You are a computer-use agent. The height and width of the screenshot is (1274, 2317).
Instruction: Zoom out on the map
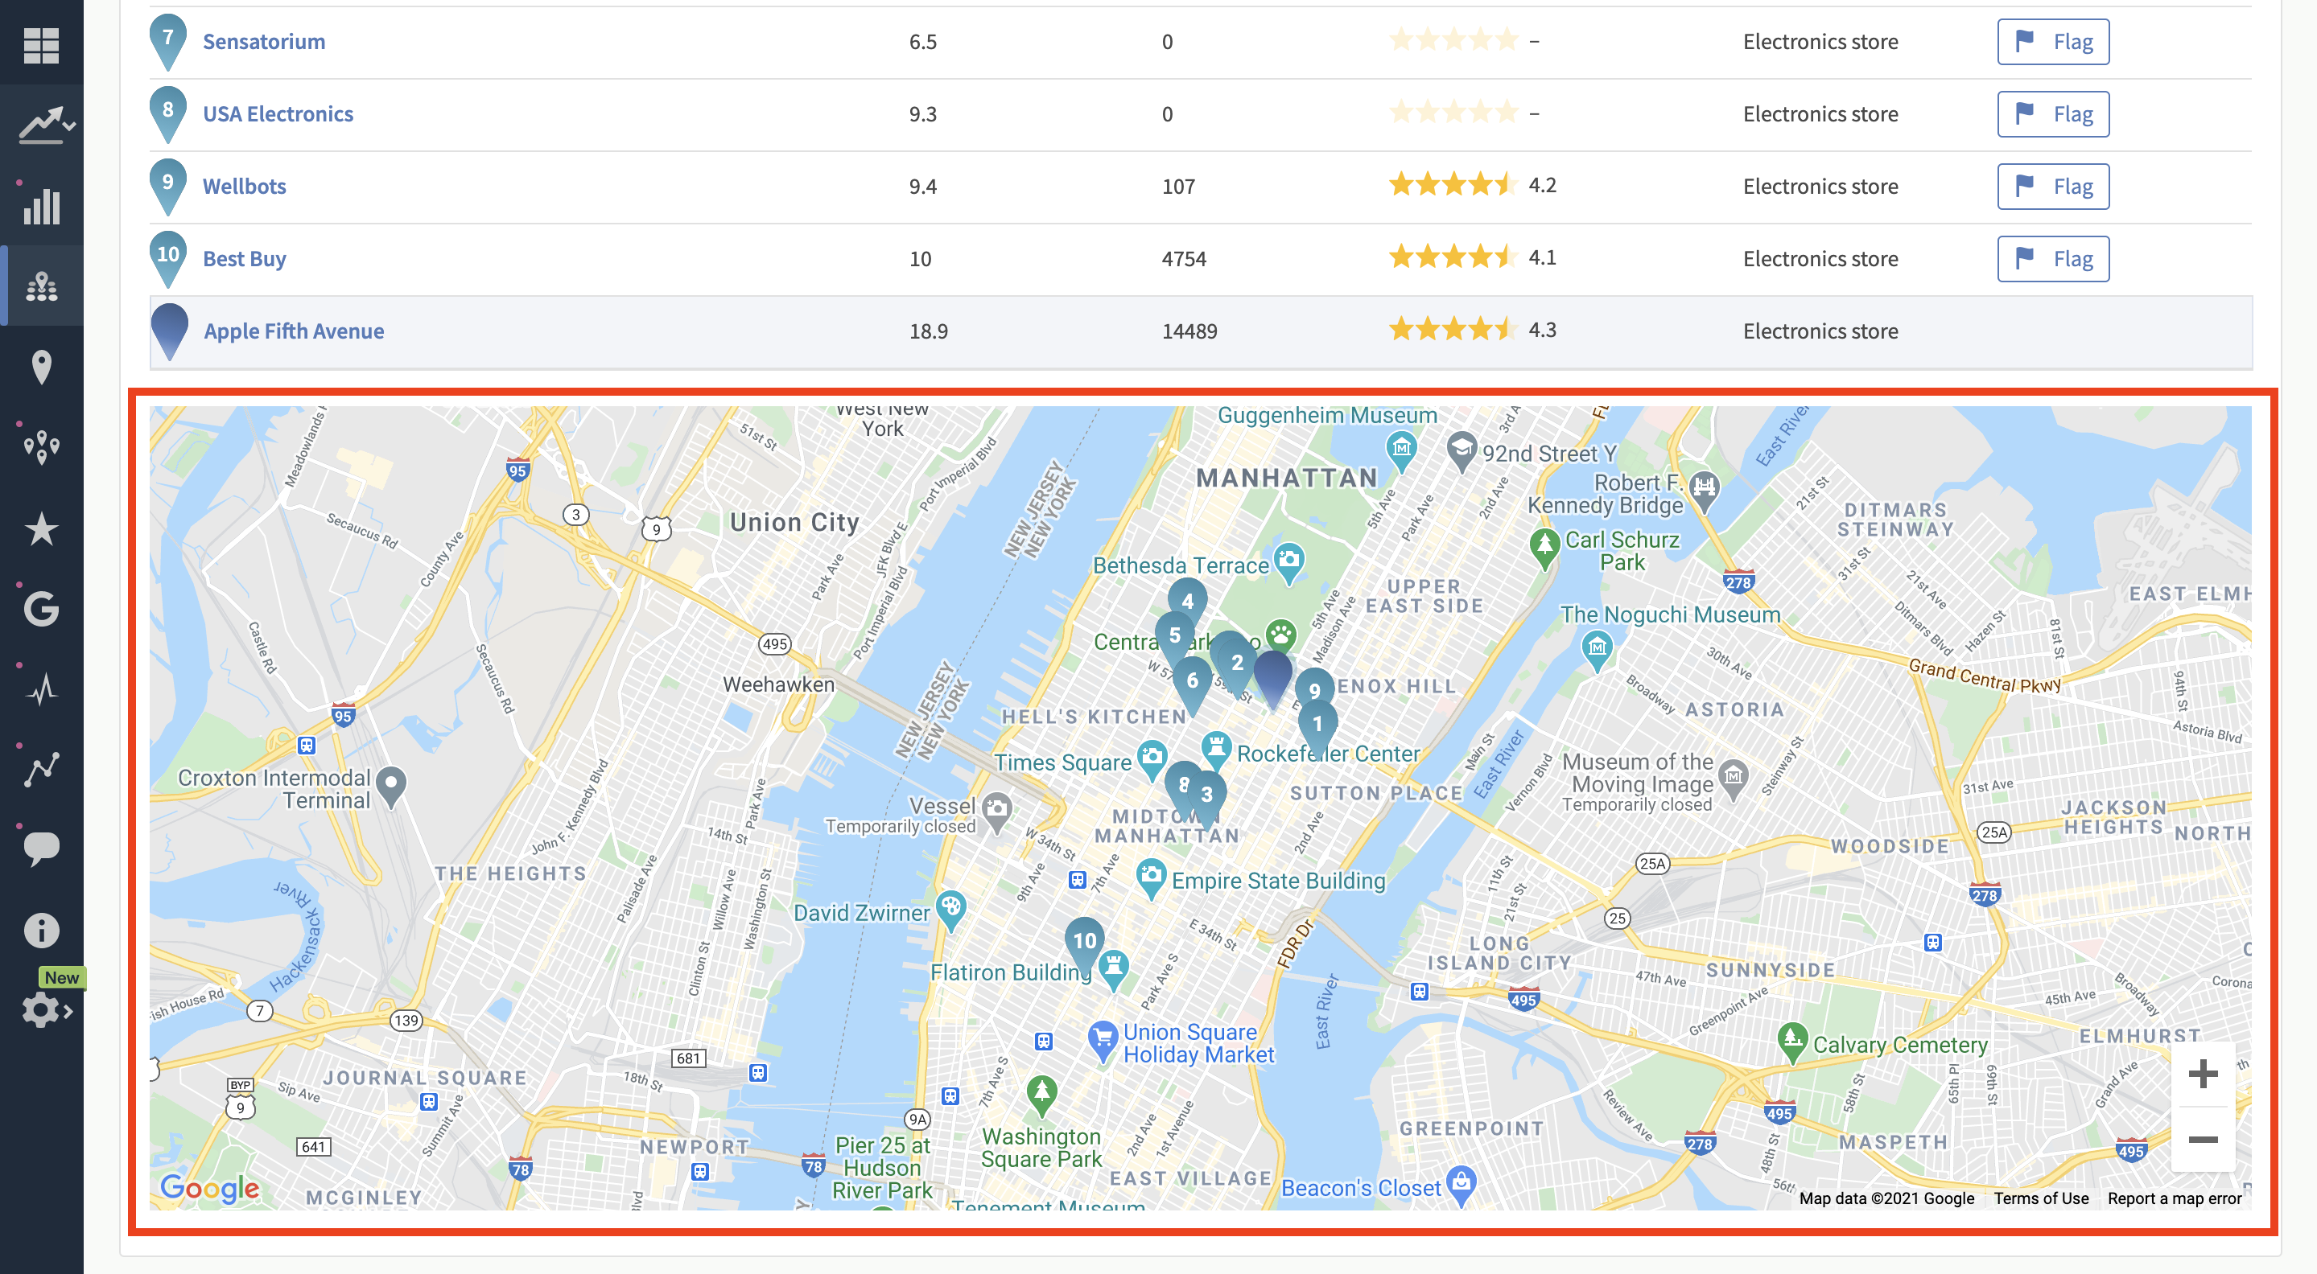[2203, 1139]
